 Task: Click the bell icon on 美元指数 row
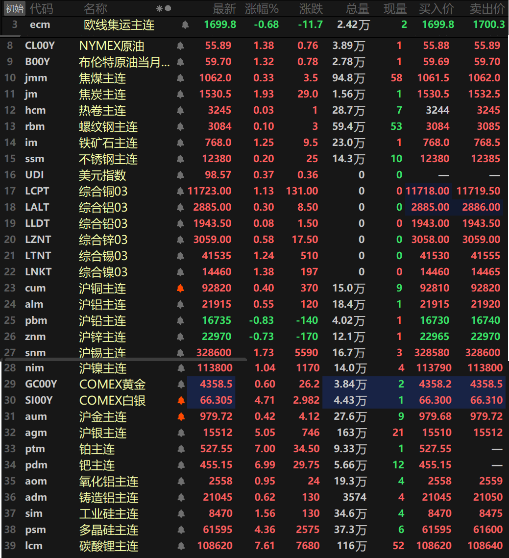[180, 175]
